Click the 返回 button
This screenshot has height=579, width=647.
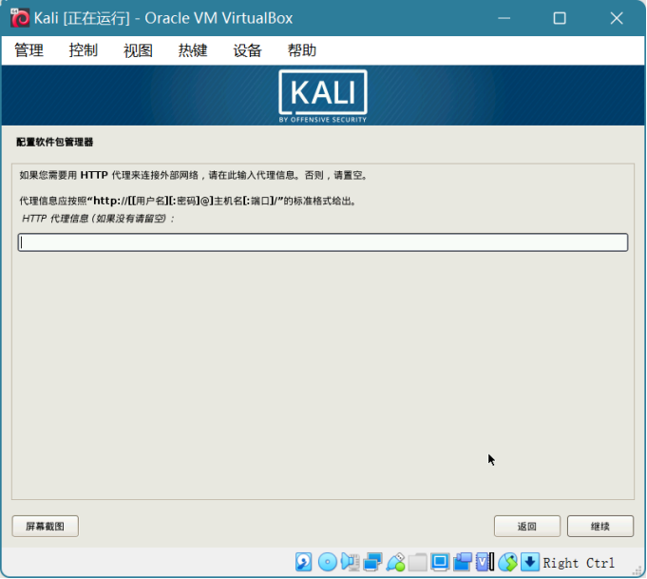[x=527, y=526]
